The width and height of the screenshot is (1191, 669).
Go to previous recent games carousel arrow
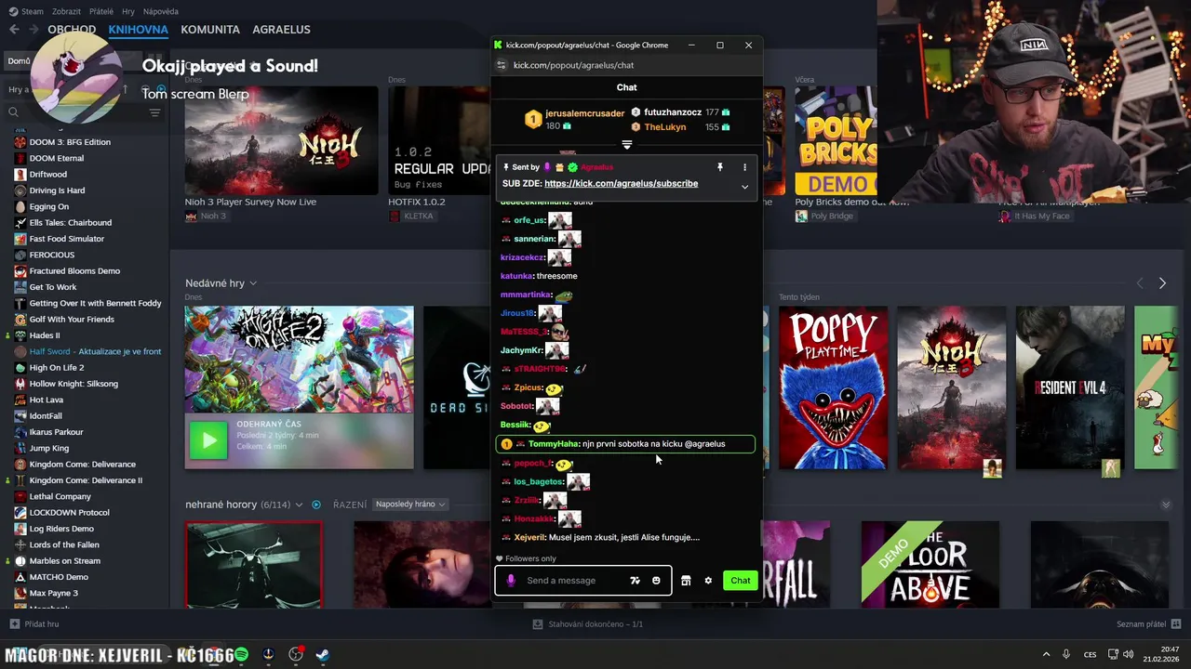click(x=1140, y=283)
